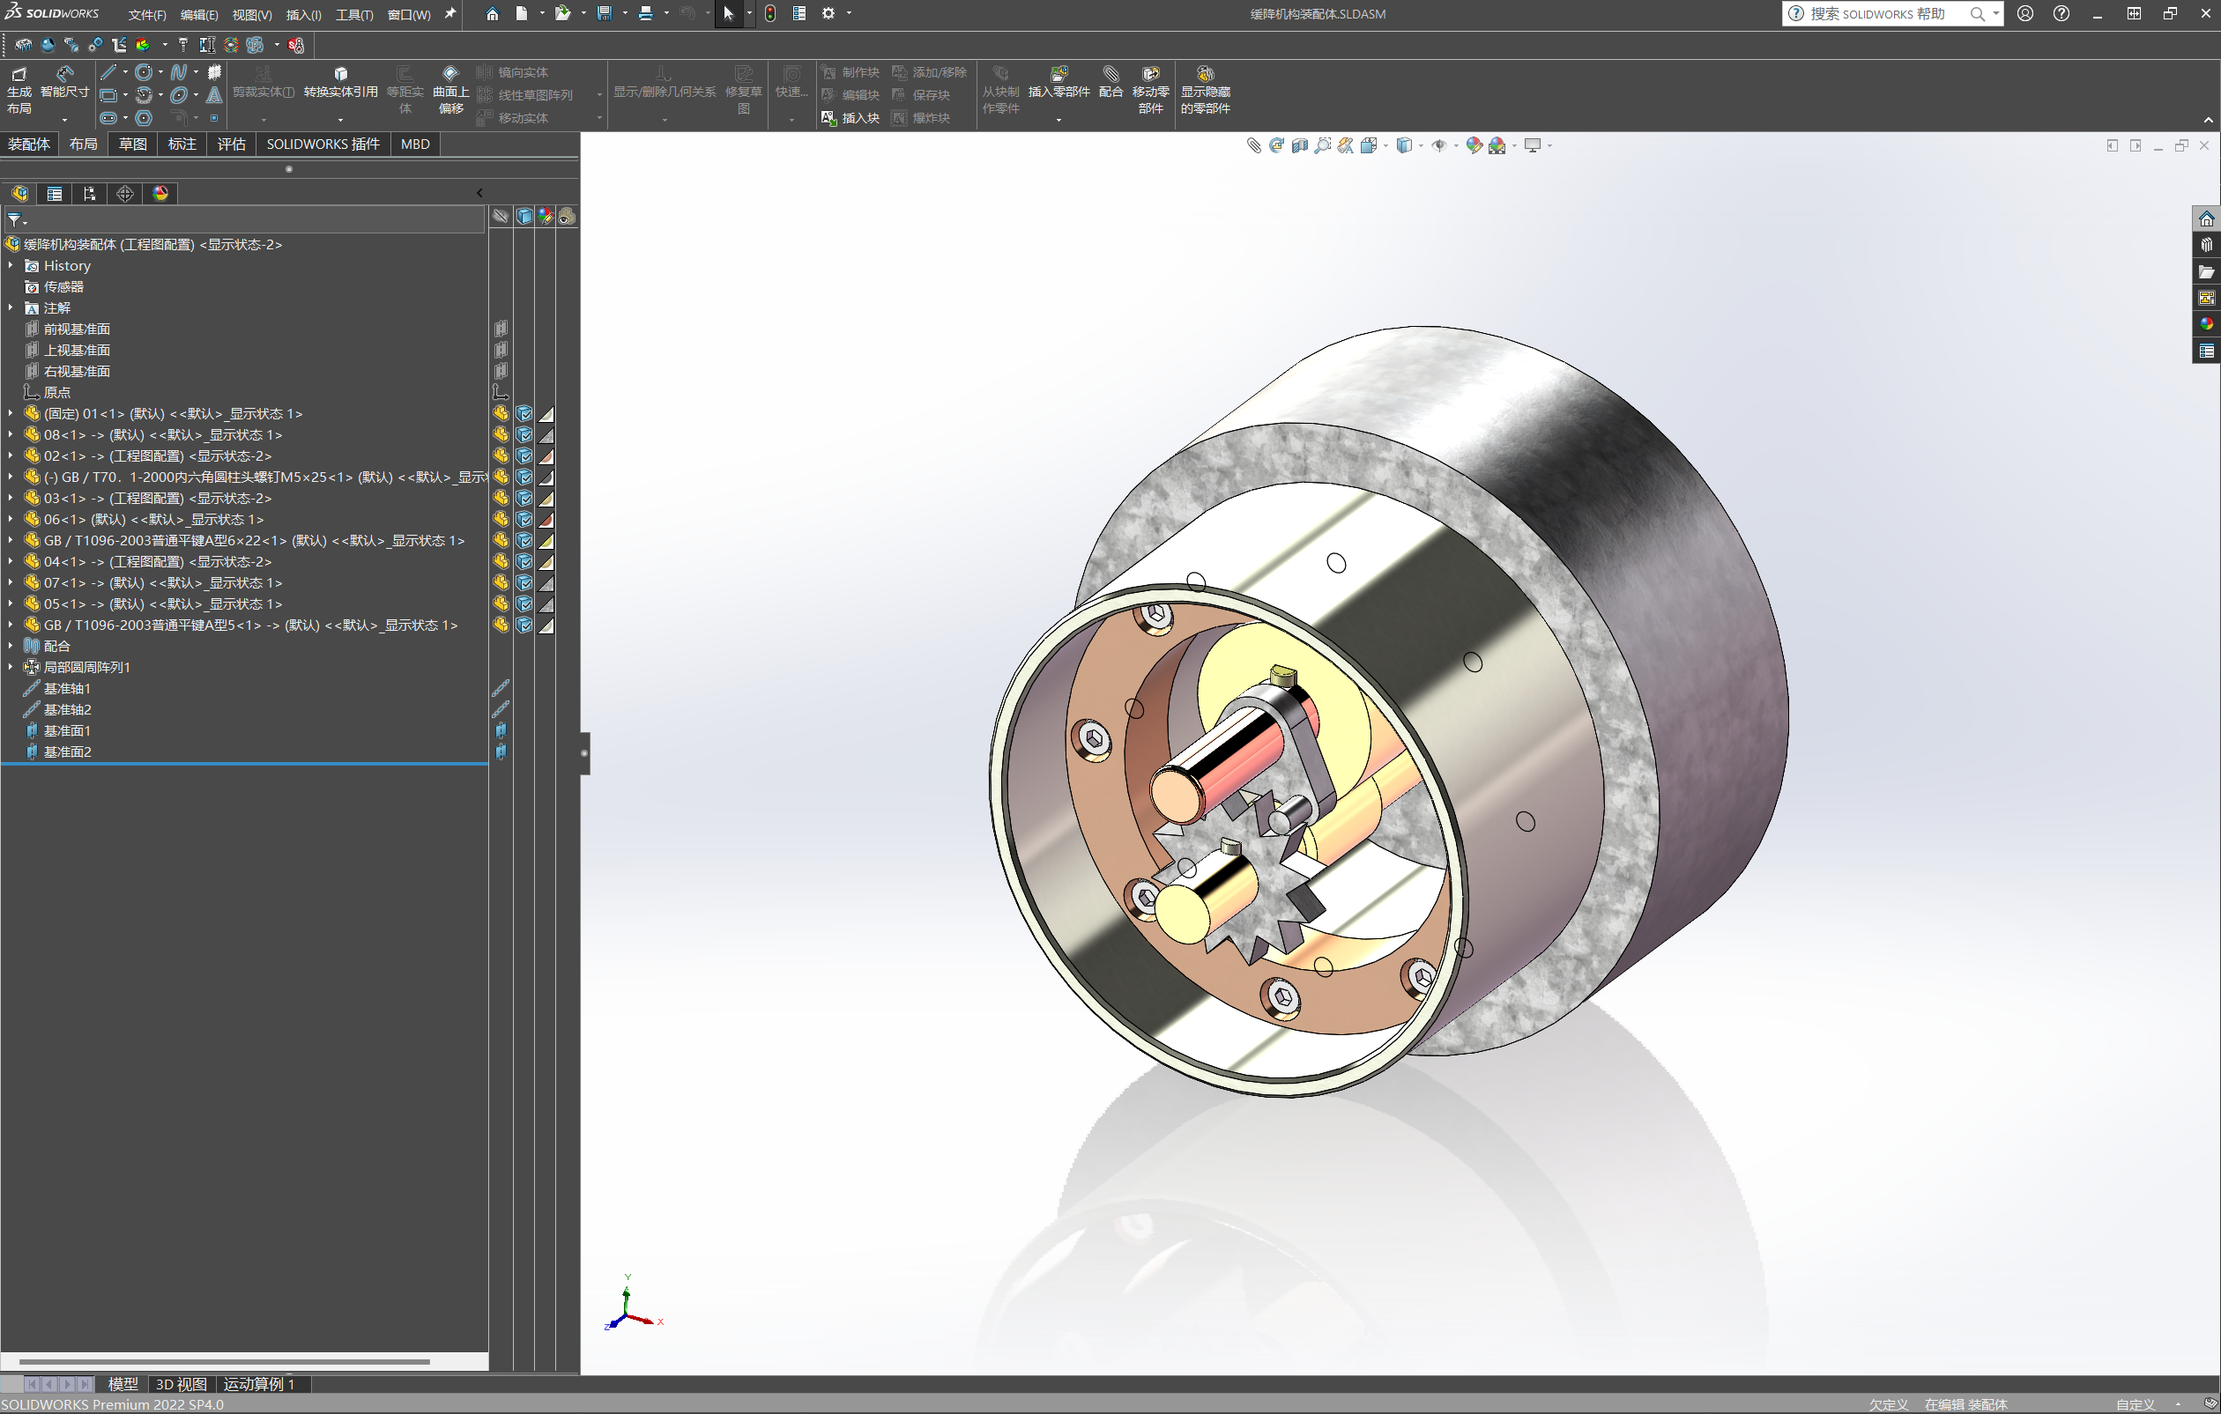The image size is (2221, 1414).
Task: Open the 插入(I) menu
Action: [303, 14]
